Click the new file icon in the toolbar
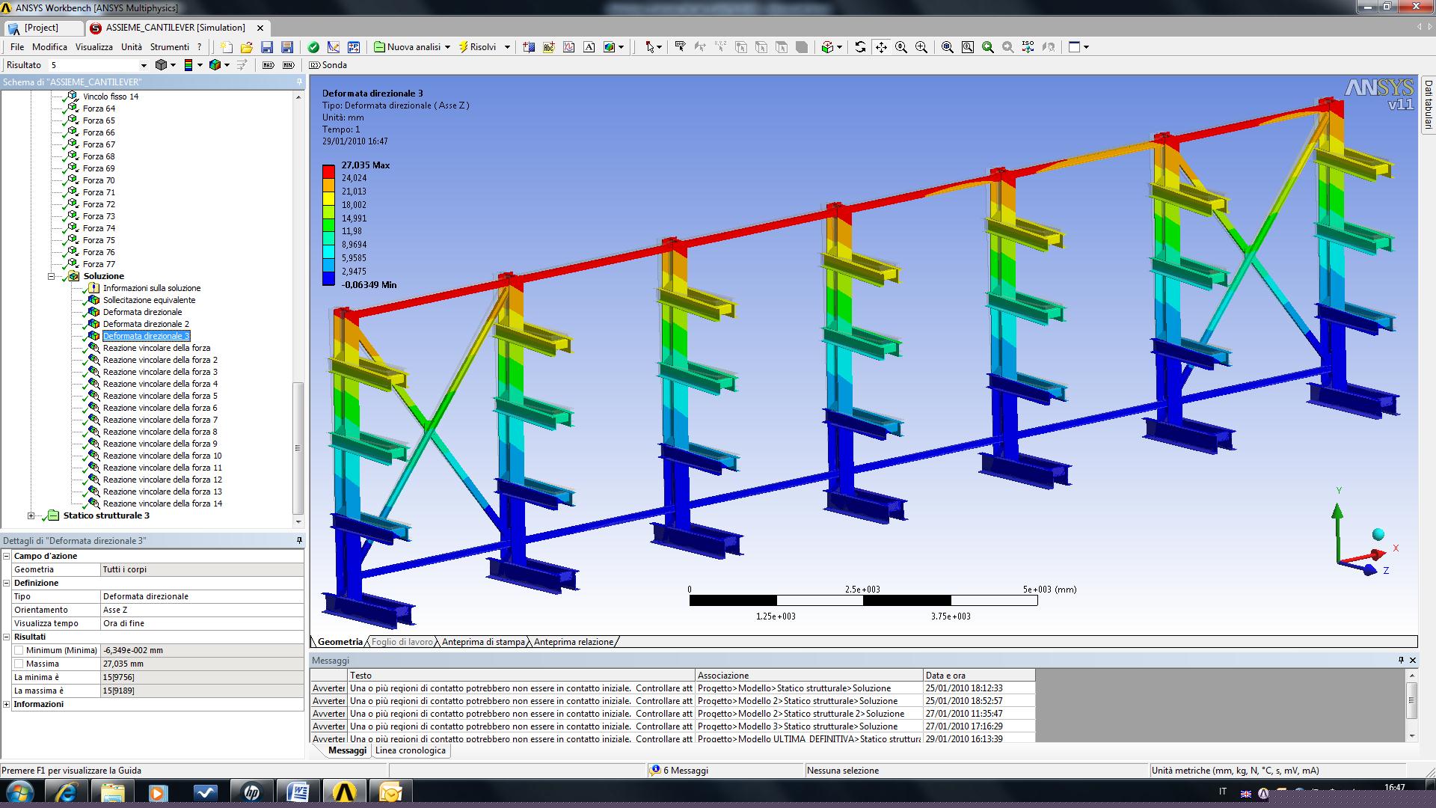Screen dimensions: 1436x808 tap(226, 47)
